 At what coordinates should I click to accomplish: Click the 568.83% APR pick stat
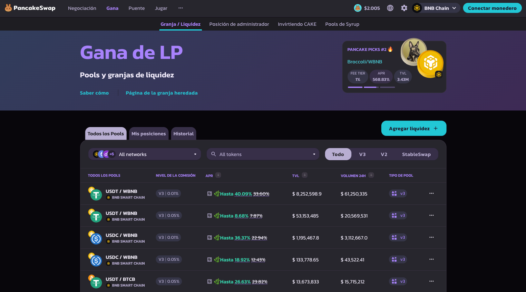381,76
